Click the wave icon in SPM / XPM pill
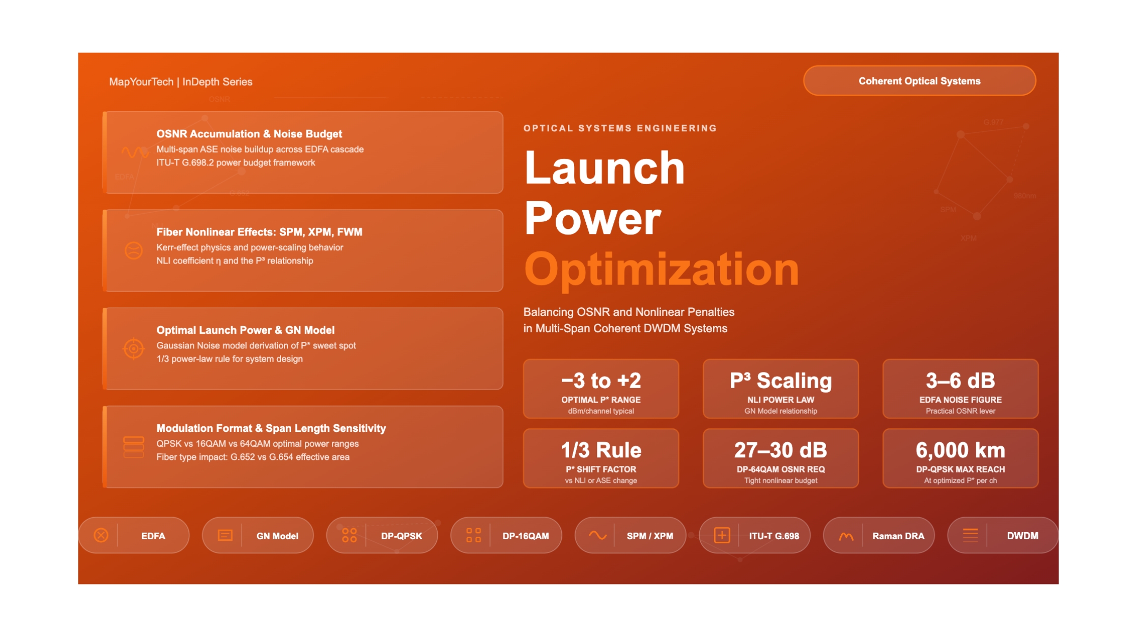 pyautogui.click(x=598, y=536)
